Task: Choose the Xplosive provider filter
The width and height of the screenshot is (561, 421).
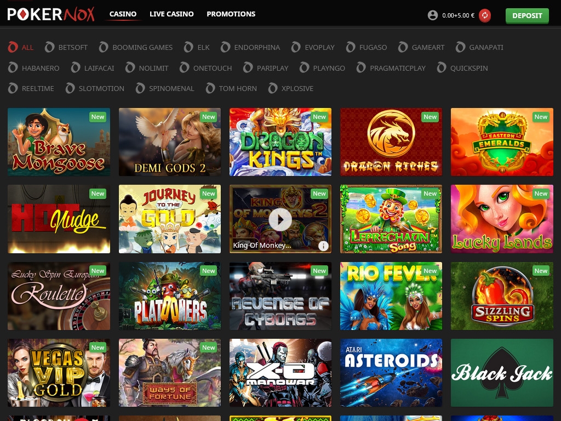Action: [x=291, y=88]
